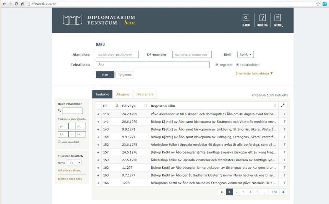Switch to the Aikajana tab
Image resolution: width=329 pixels, height=204 pixels.
coord(122,94)
